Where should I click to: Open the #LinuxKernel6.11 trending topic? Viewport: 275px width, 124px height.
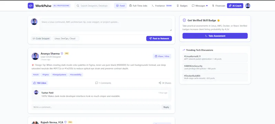coord(215,58)
